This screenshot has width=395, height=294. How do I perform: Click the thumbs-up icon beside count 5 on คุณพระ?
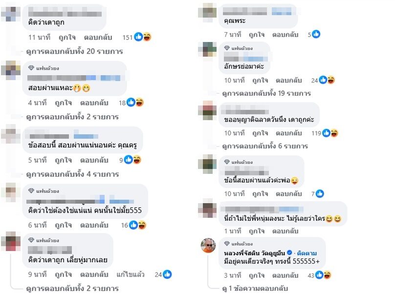click(316, 34)
